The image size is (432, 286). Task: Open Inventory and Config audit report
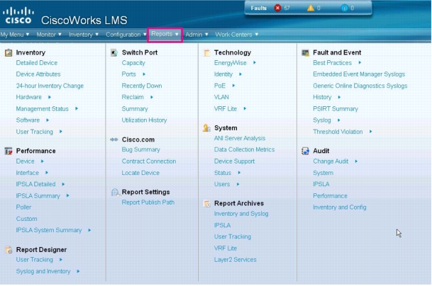click(x=339, y=207)
